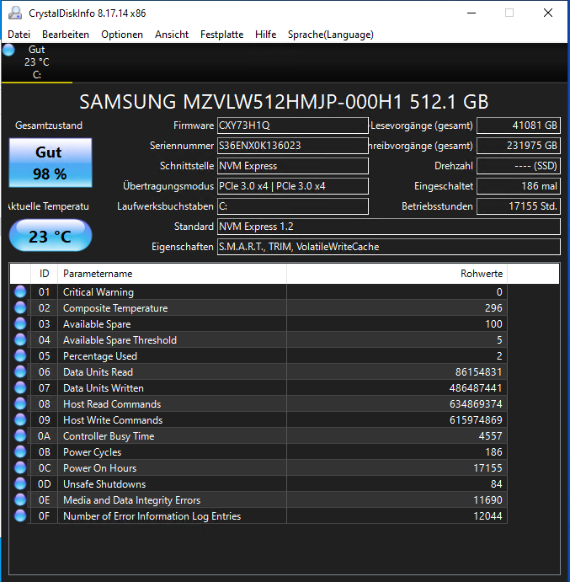
Task: Click the Drehzahl value ---- (SSD)
Action: pyautogui.click(x=519, y=166)
